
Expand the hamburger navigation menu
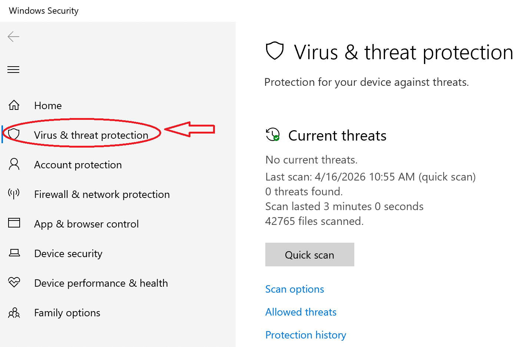[x=13, y=70]
